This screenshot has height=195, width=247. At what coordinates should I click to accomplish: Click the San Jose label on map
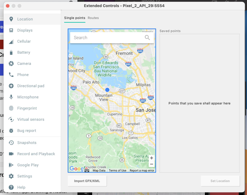146,110
